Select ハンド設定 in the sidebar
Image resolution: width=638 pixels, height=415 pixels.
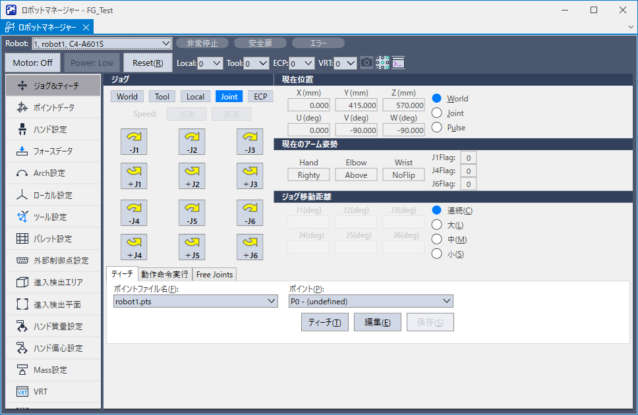point(53,128)
